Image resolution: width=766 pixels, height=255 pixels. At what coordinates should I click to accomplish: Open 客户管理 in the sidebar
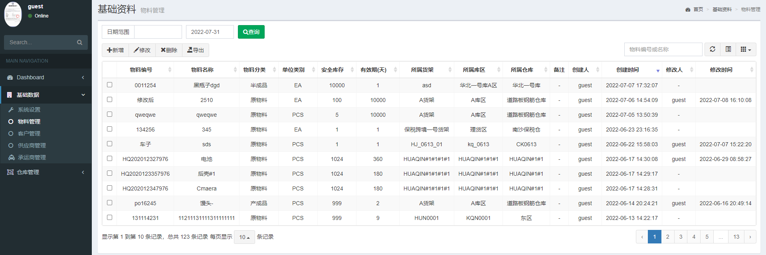(29, 133)
